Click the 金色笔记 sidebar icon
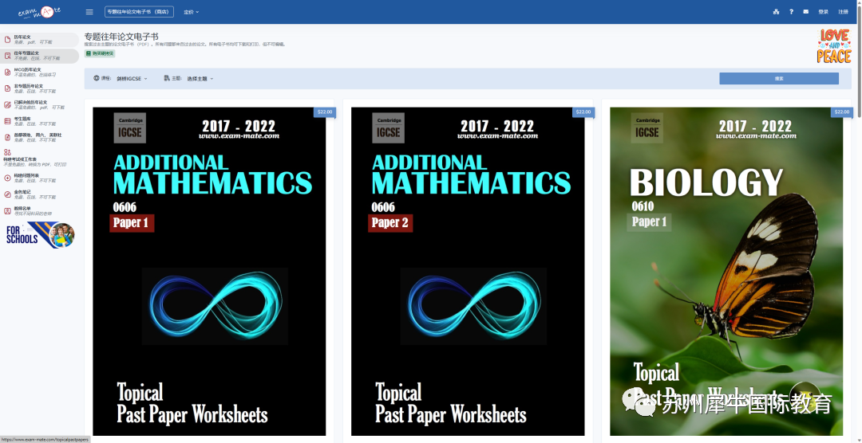862x443 pixels. point(7,194)
